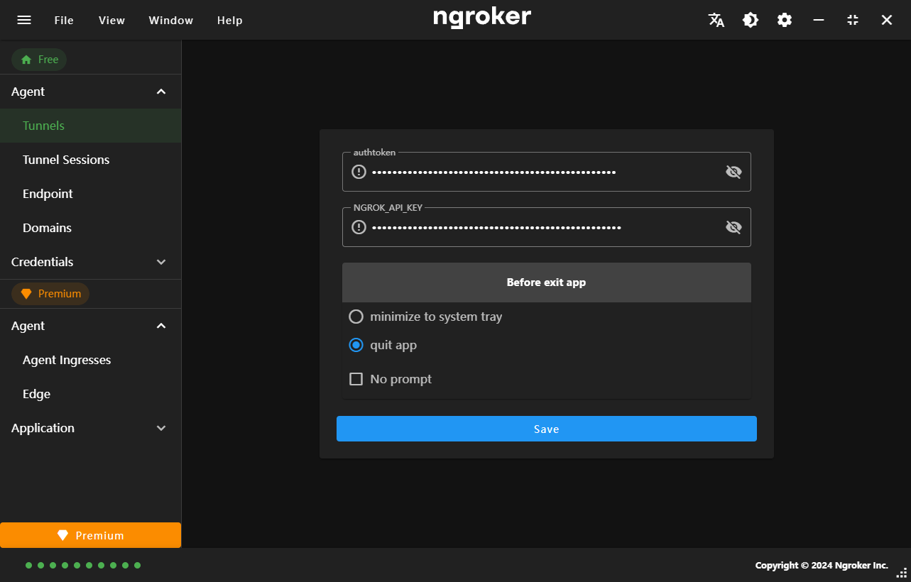Show the hidden authtoken value

pos(733,172)
